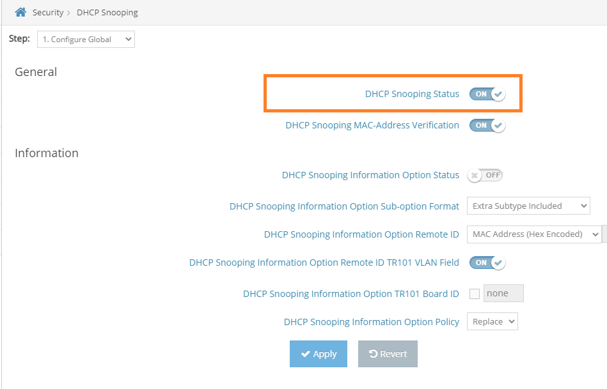
Task: Disable DHCP Snooping MAC-Address Verification toggle
Action: pyautogui.click(x=487, y=125)
